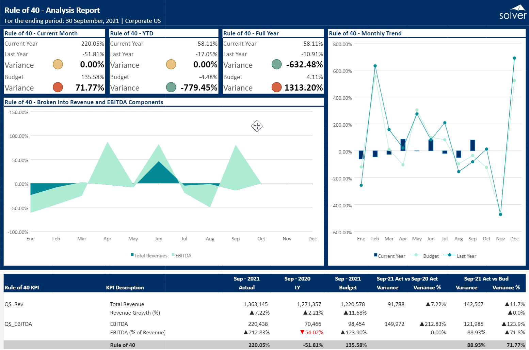Viewport: 529px width, 350px height.
Task: Click the 'Rule of 40' total row label
Action: (x=123, y=345)
